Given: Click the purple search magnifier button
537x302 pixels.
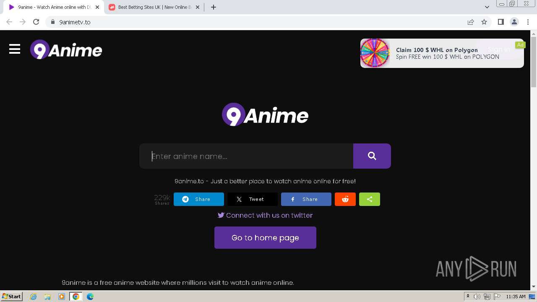Looking at the screenshot, I should click(372, 156).
